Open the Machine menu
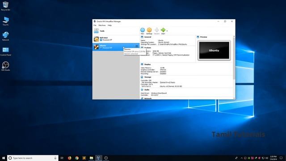This screenshot has width=286, height=161. coord(102,25)
